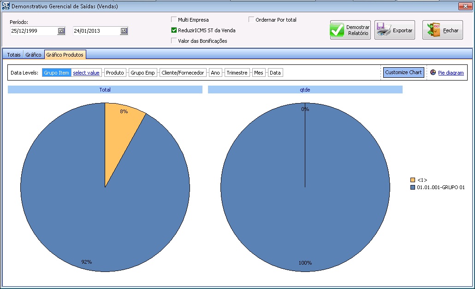Open calendar picker for end date 24/01/2013
Screen dimensions: 475x289
point(124,31)
